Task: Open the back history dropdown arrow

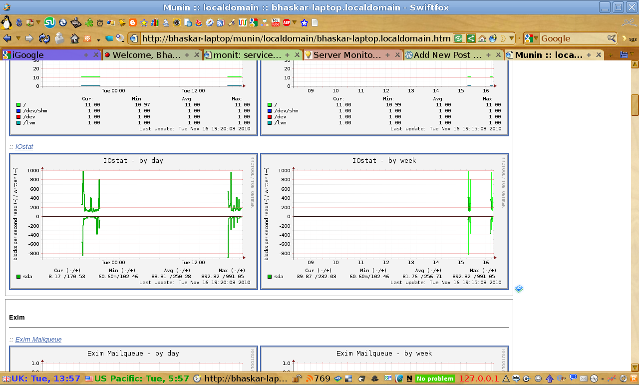Action: click(18, 38)
